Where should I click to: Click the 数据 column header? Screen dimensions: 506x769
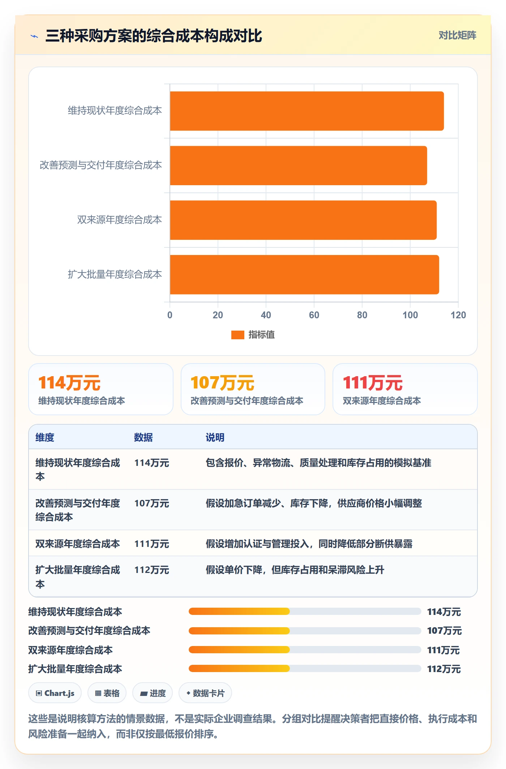[143, 437]
